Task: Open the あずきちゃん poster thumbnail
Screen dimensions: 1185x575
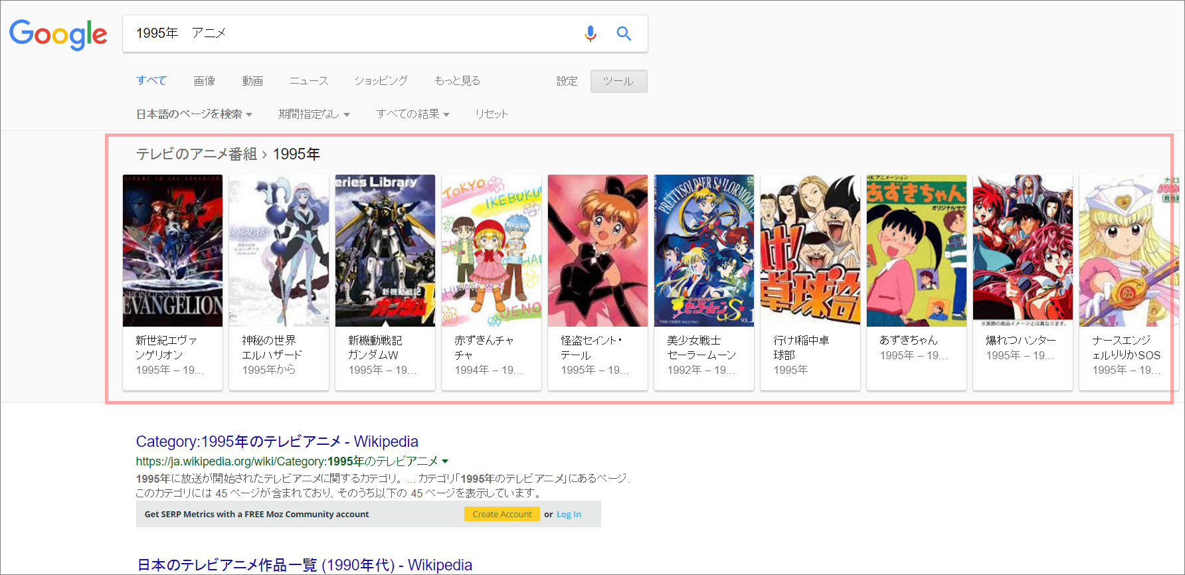Action: click(x=917, y=250)
